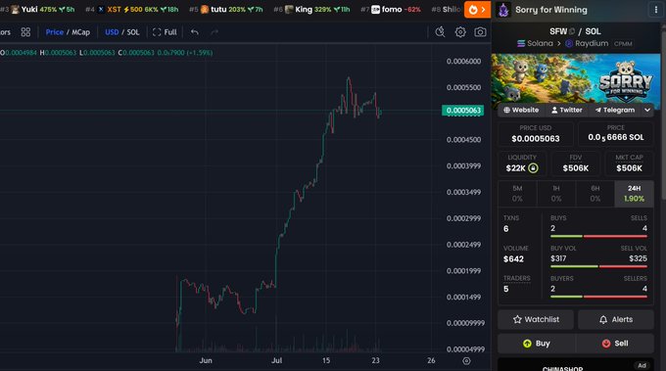Open trending token Yuki
The height and width of the screenshot is (371, 666).
(37, 10)
